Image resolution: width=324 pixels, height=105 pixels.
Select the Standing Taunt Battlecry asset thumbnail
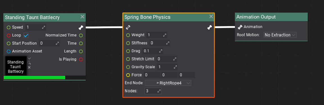coord(16,66)
